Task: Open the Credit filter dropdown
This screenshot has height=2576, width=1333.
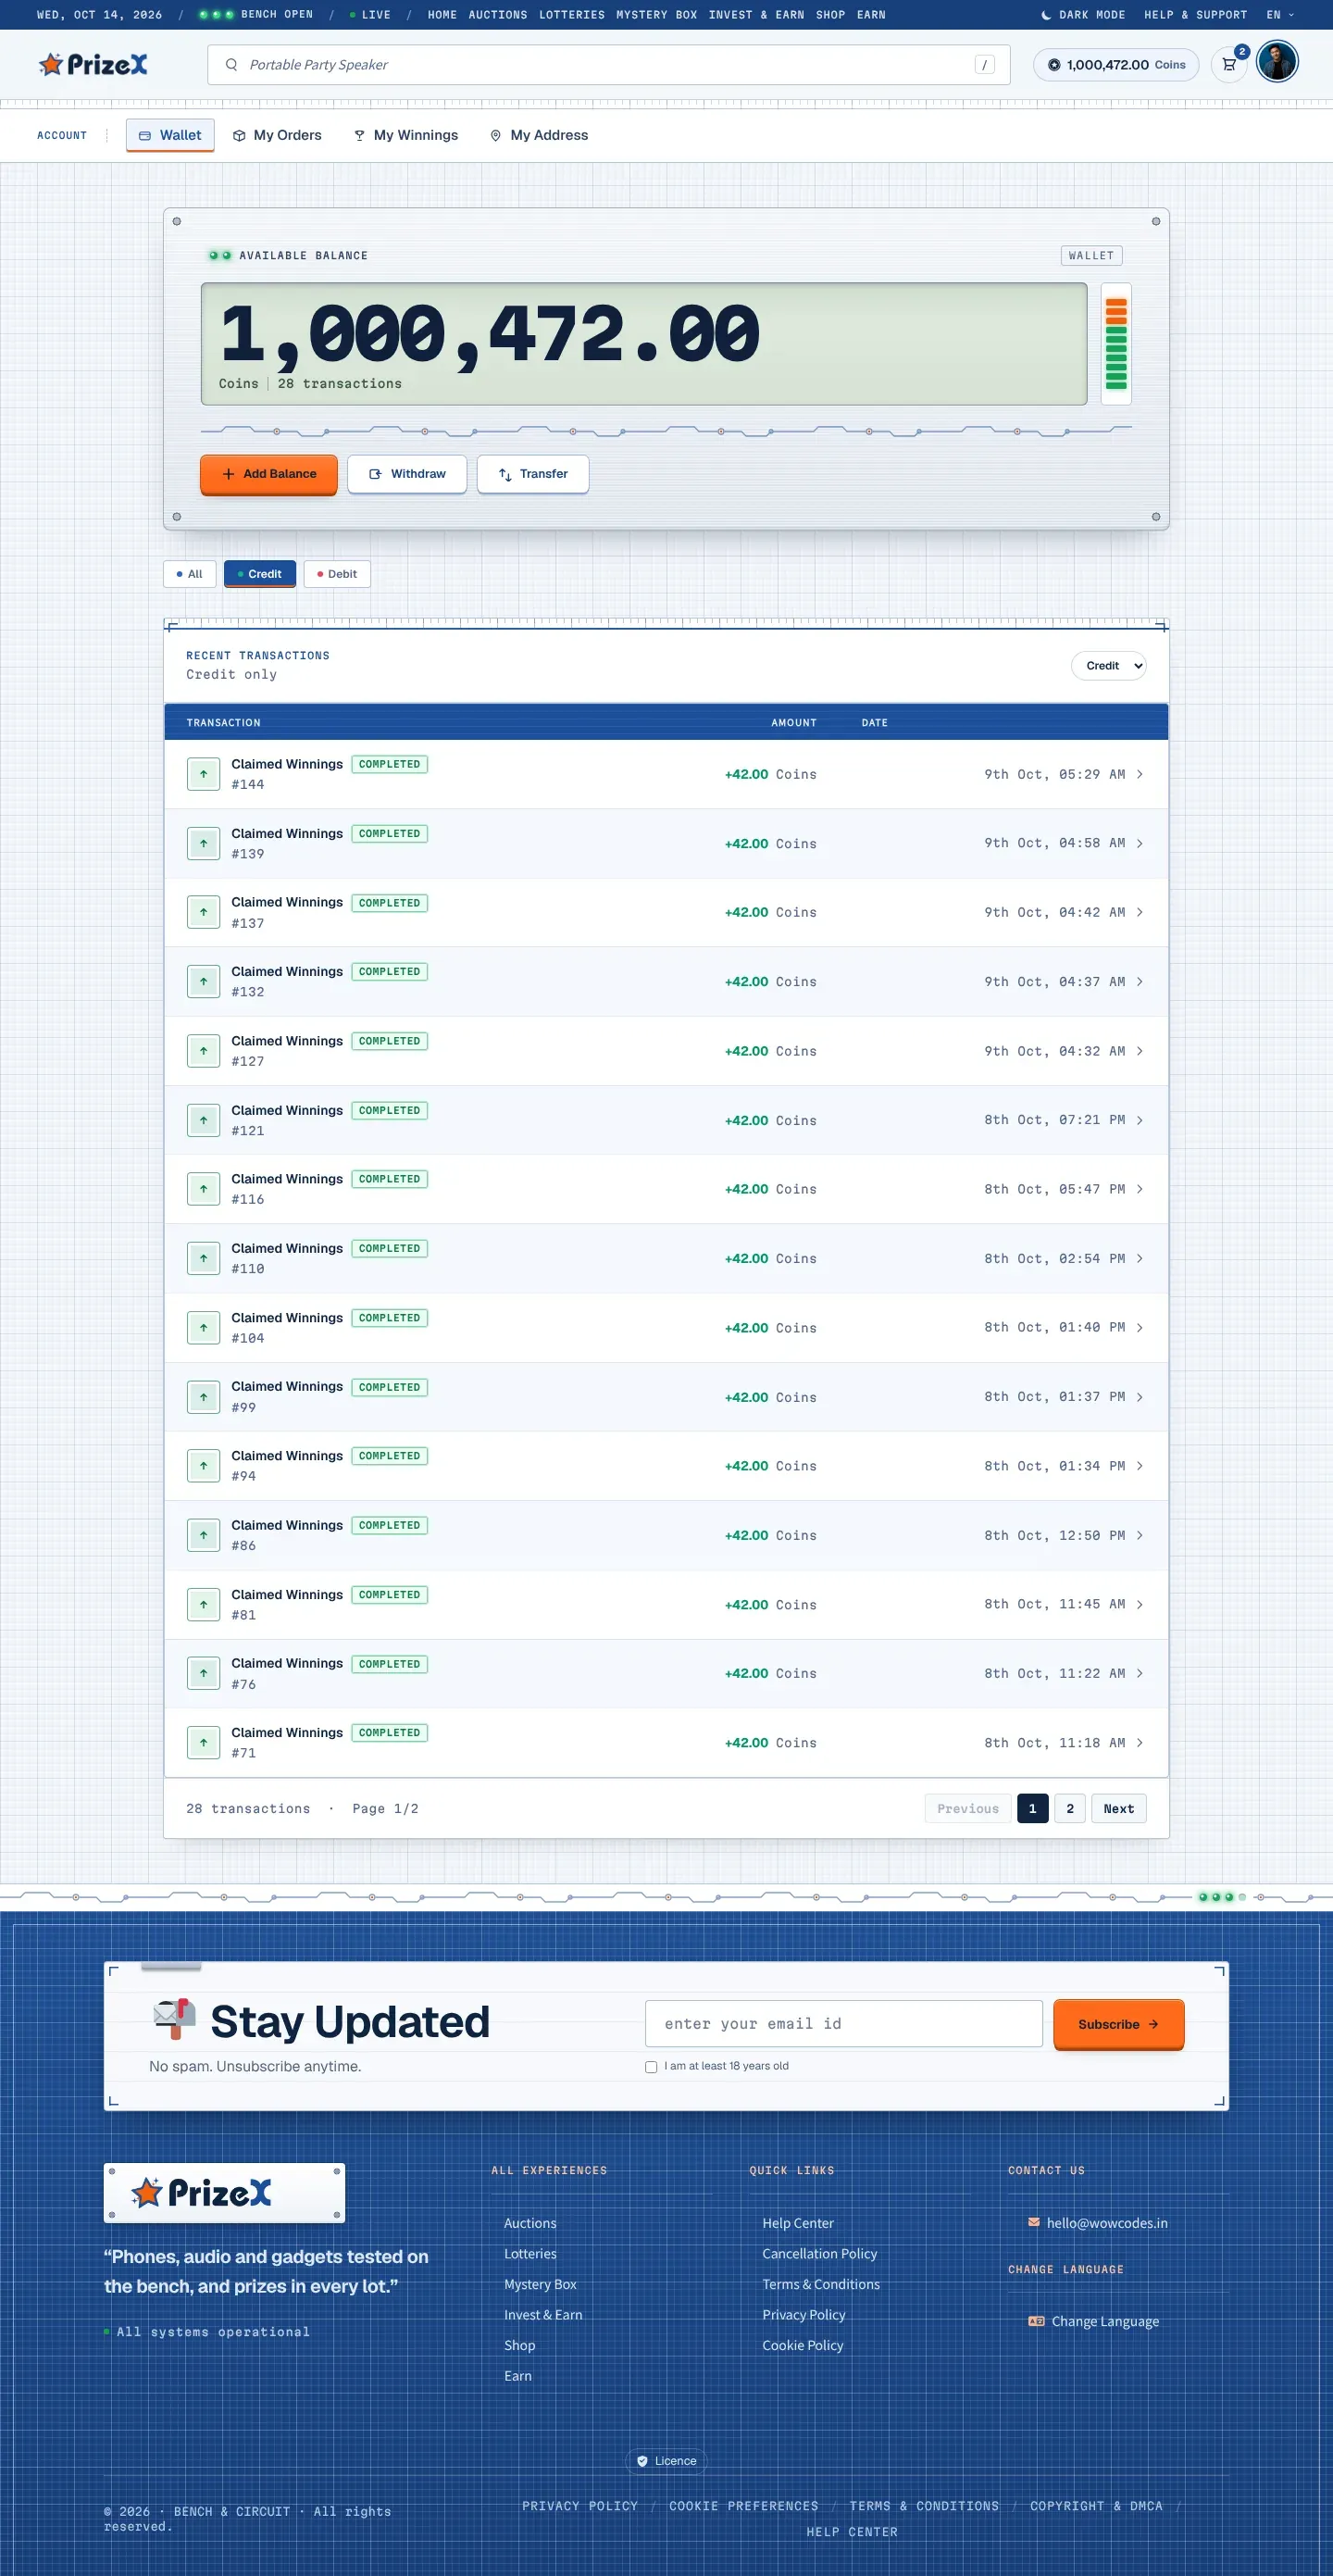Action: (1108, 666)
